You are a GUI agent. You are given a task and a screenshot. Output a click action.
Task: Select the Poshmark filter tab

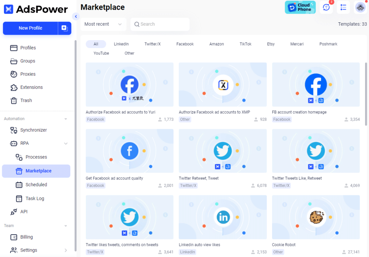coord(328,44)
